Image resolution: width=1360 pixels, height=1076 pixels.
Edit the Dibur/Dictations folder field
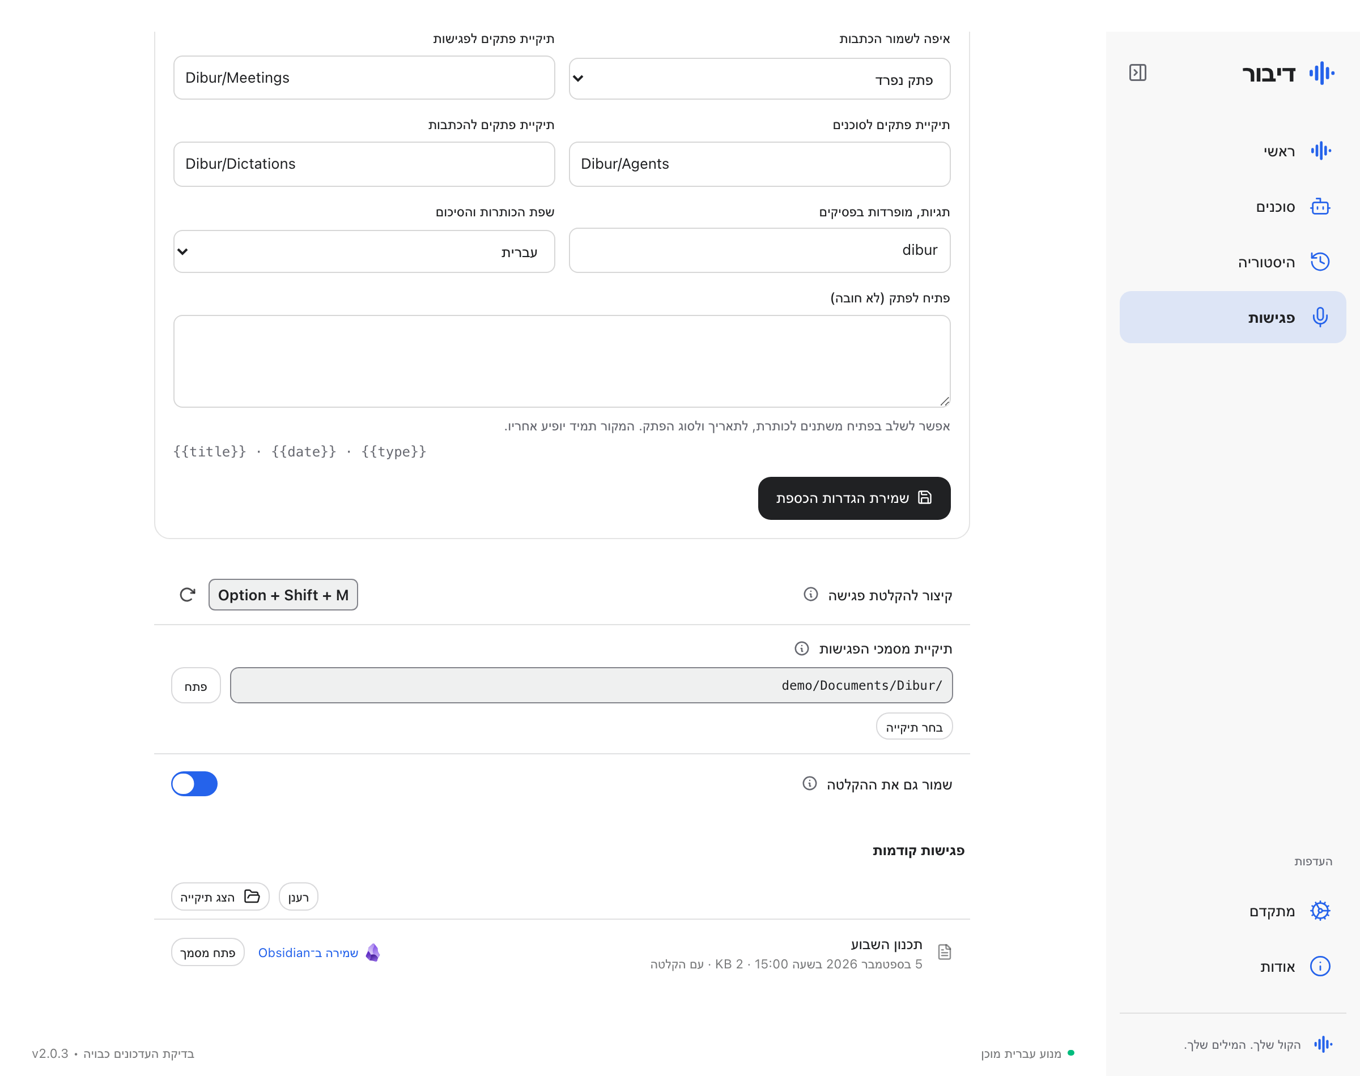[364, 164]
